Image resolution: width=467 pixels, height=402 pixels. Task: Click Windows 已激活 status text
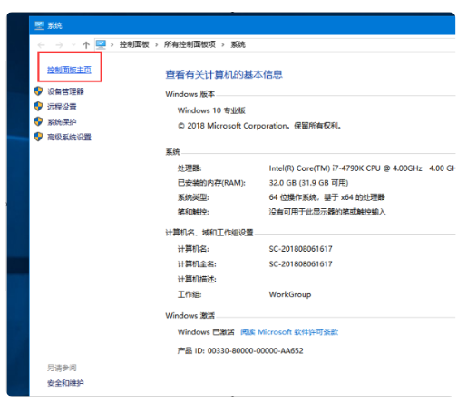pyautogui.click(x=206, y=332)
